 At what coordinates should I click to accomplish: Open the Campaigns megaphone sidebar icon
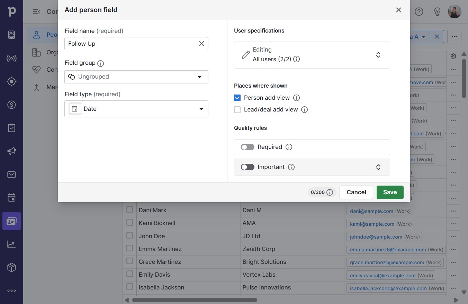point(11,151)
